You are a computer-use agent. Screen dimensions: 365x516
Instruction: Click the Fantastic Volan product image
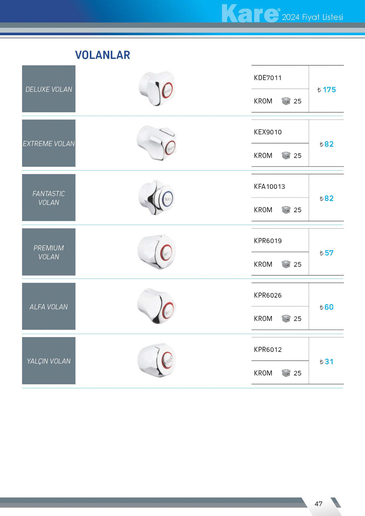pos(156,198)
